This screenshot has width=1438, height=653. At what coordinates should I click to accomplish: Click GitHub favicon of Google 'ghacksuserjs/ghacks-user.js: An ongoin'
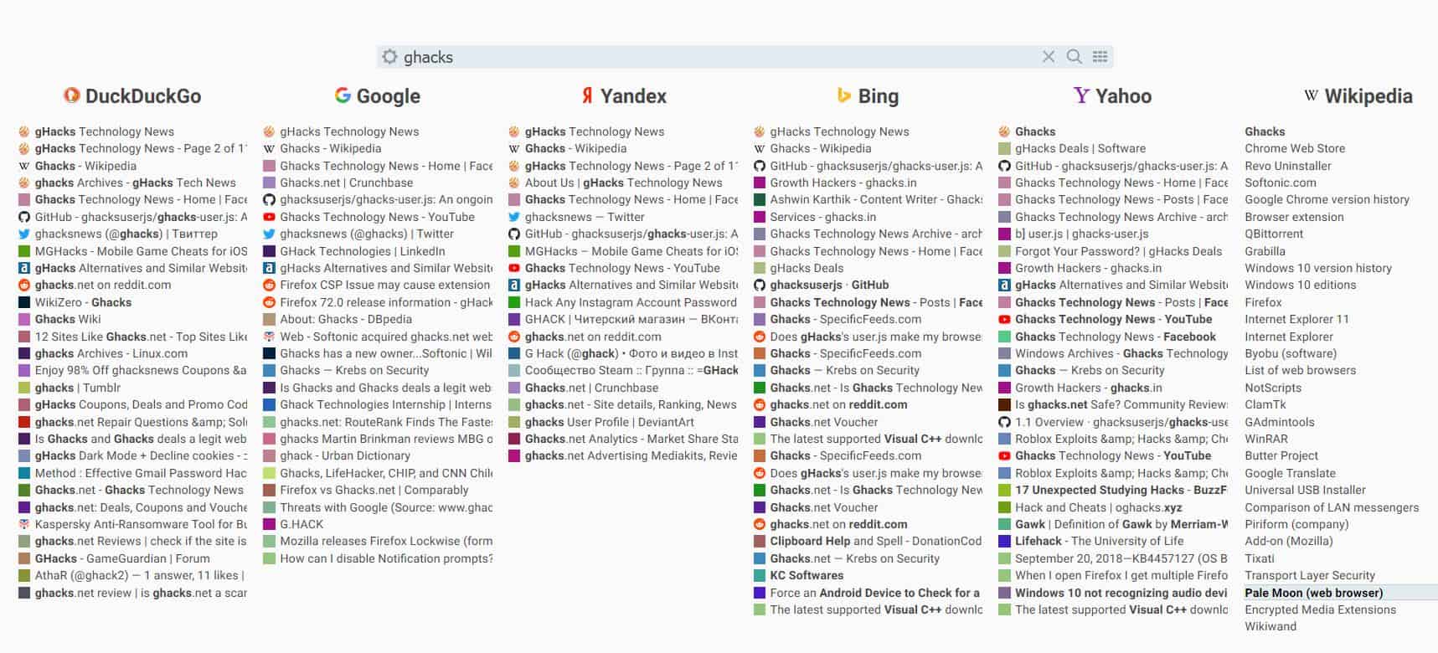coord(269,199)
